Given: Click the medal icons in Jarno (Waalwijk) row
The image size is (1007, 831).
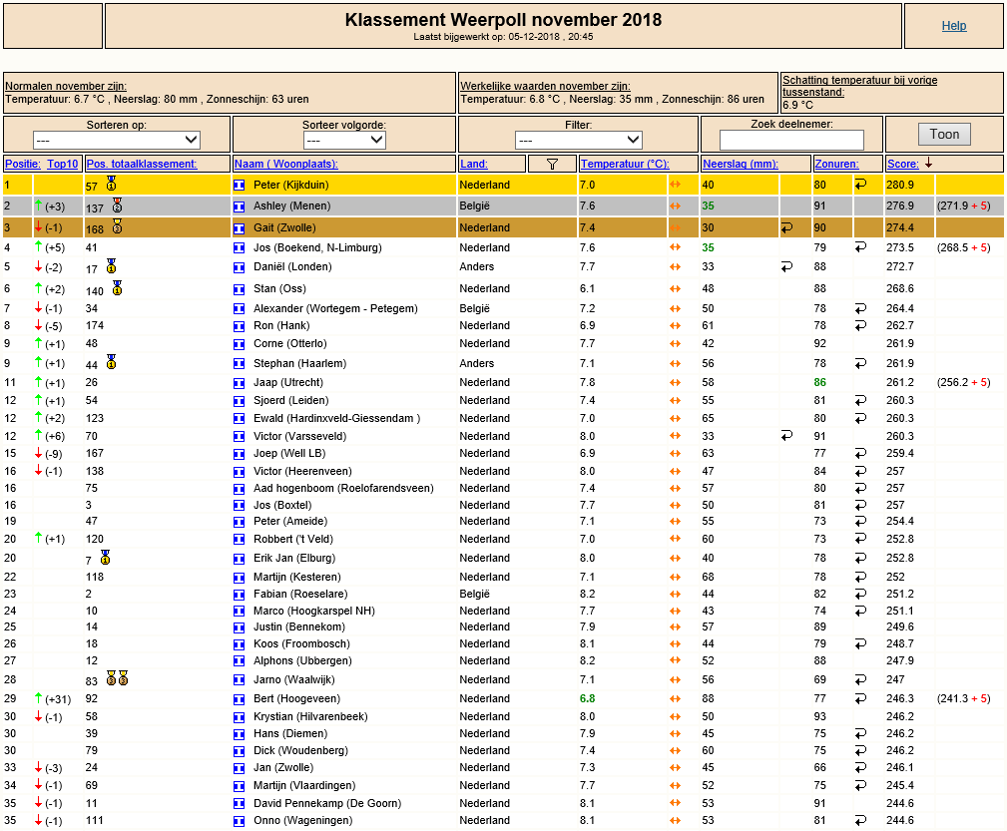Looking at the screenshot, I should click(x=118, y=678).
